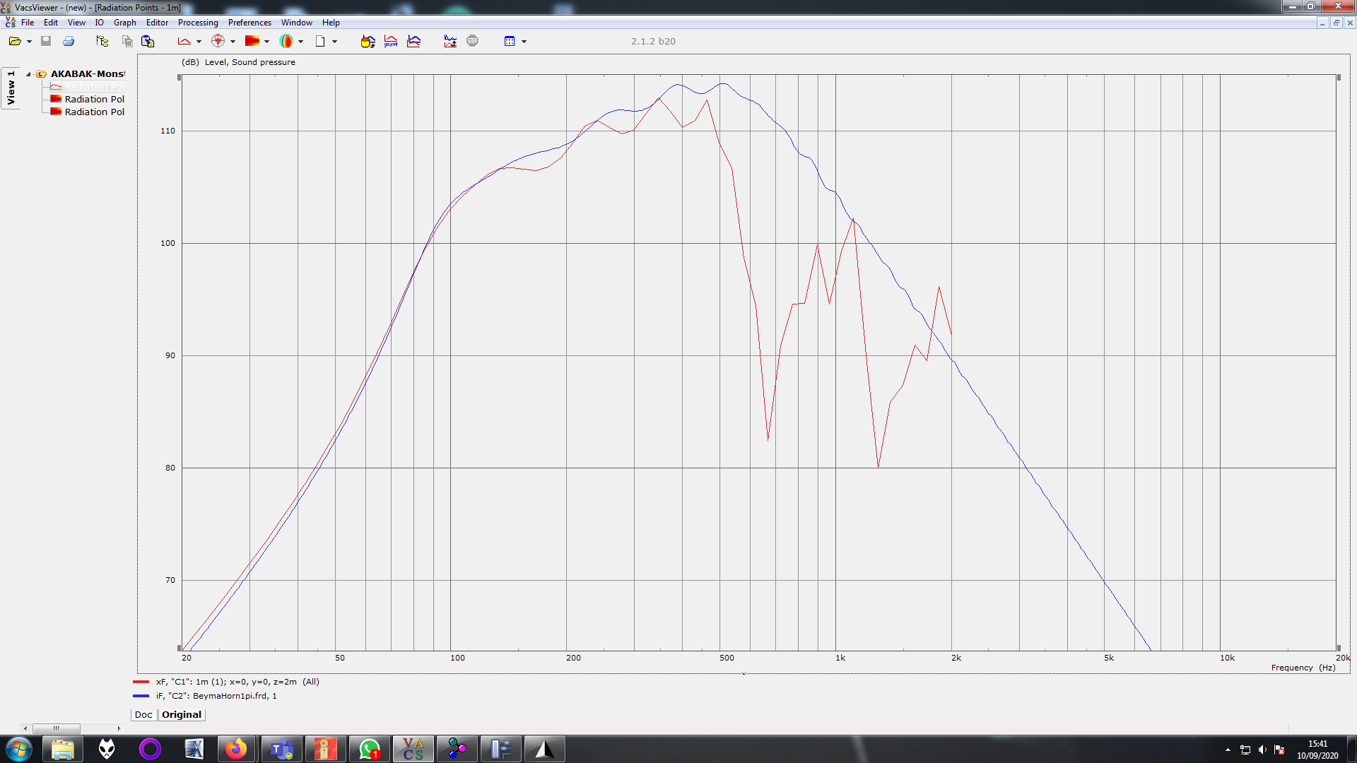Click the Copy icon in toolbar
This screenshot has width=1357, height=763.
tap(127, 42)
